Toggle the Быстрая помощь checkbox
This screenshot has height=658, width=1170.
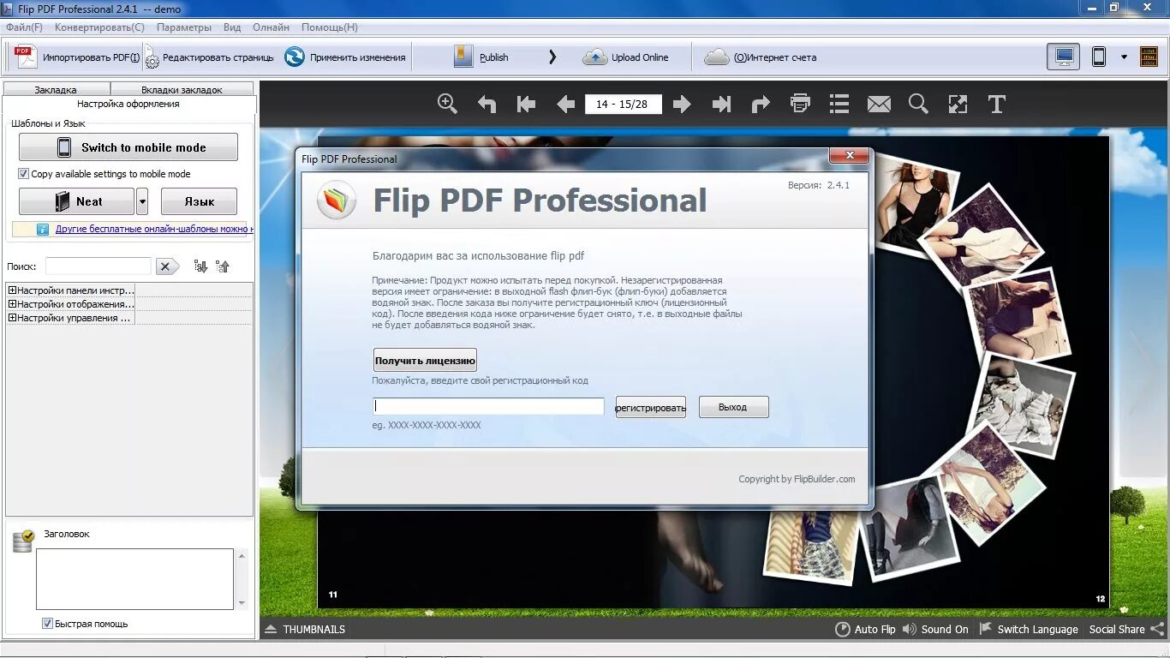pyautogui.click(x=47, y=624)
